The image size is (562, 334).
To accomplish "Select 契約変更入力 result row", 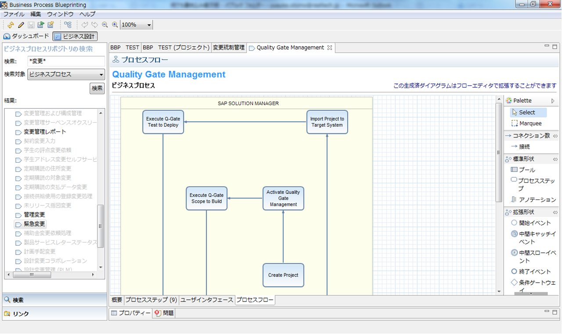I will pos(40,141).
